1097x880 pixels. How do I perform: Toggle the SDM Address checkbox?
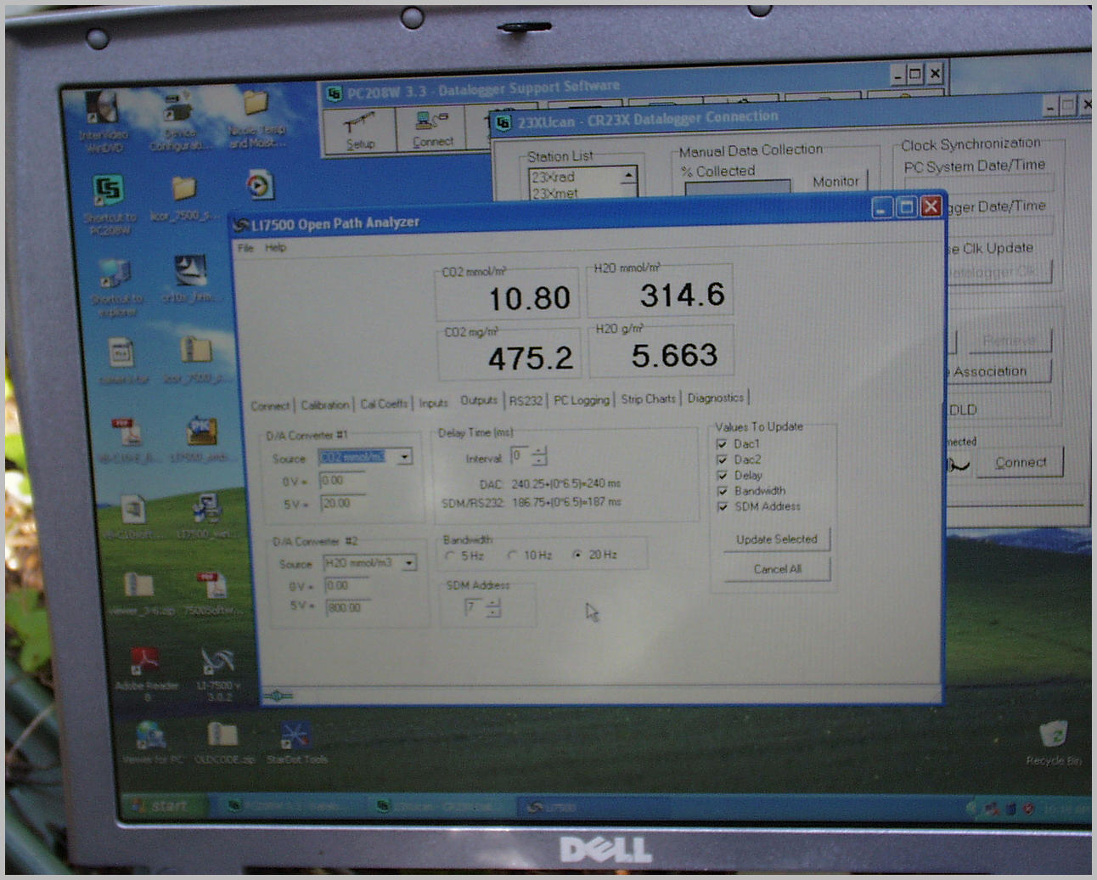723,507
